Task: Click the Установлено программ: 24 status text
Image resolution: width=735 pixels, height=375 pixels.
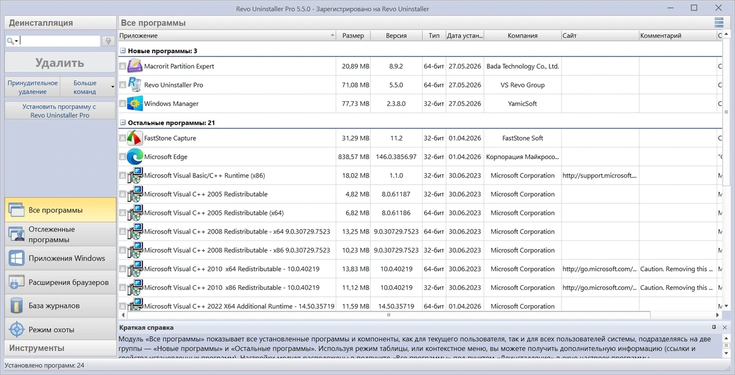Action: 44,365
